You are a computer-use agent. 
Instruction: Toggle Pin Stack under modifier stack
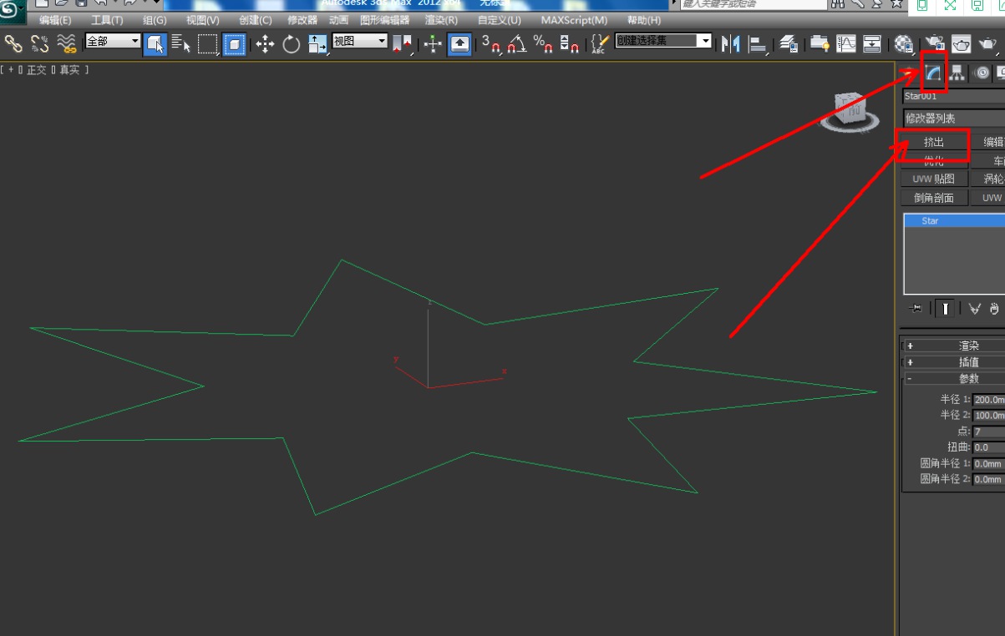coord(916,309)
